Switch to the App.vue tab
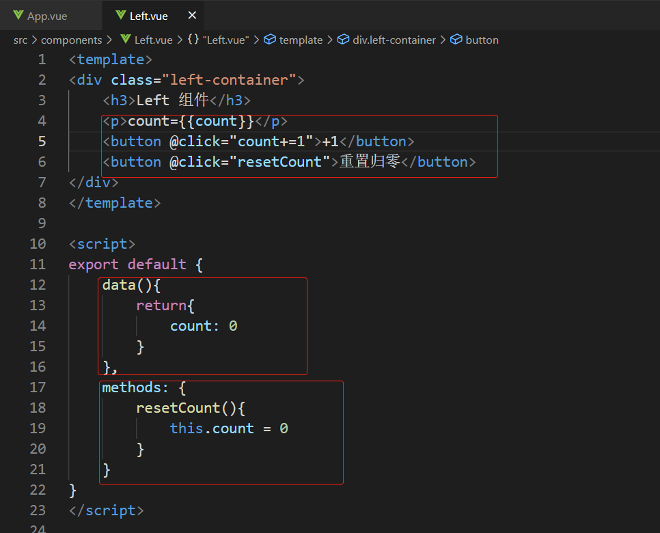 point(47,16)
